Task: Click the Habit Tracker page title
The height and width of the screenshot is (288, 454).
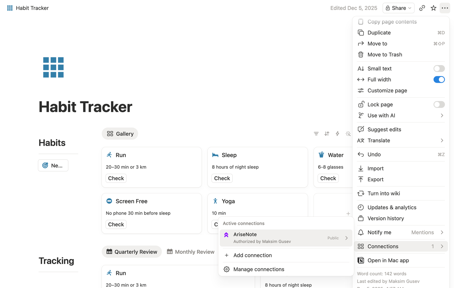Action: coord(85,107)
